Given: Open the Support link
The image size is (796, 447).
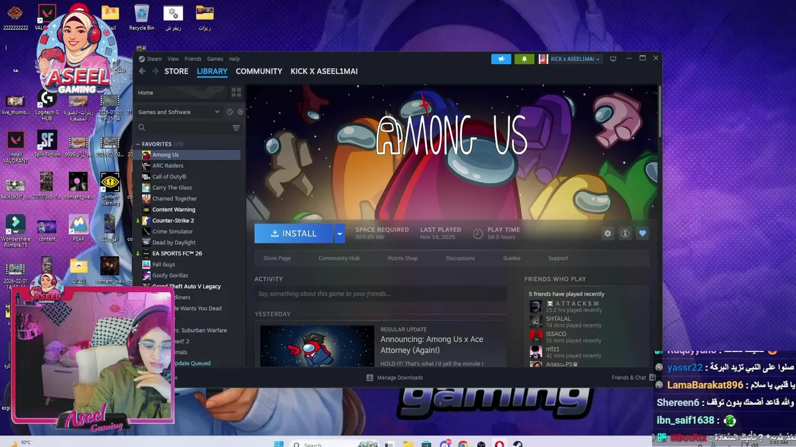Looking at the screenshot, I should click(558, 258).
